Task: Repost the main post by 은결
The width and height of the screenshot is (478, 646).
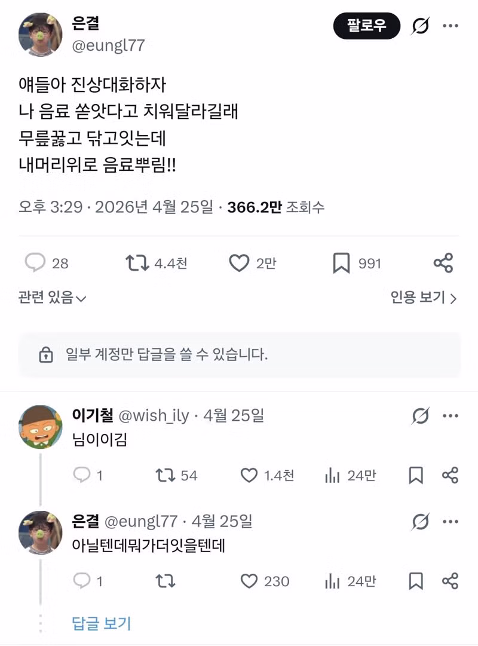Action: 137,263
